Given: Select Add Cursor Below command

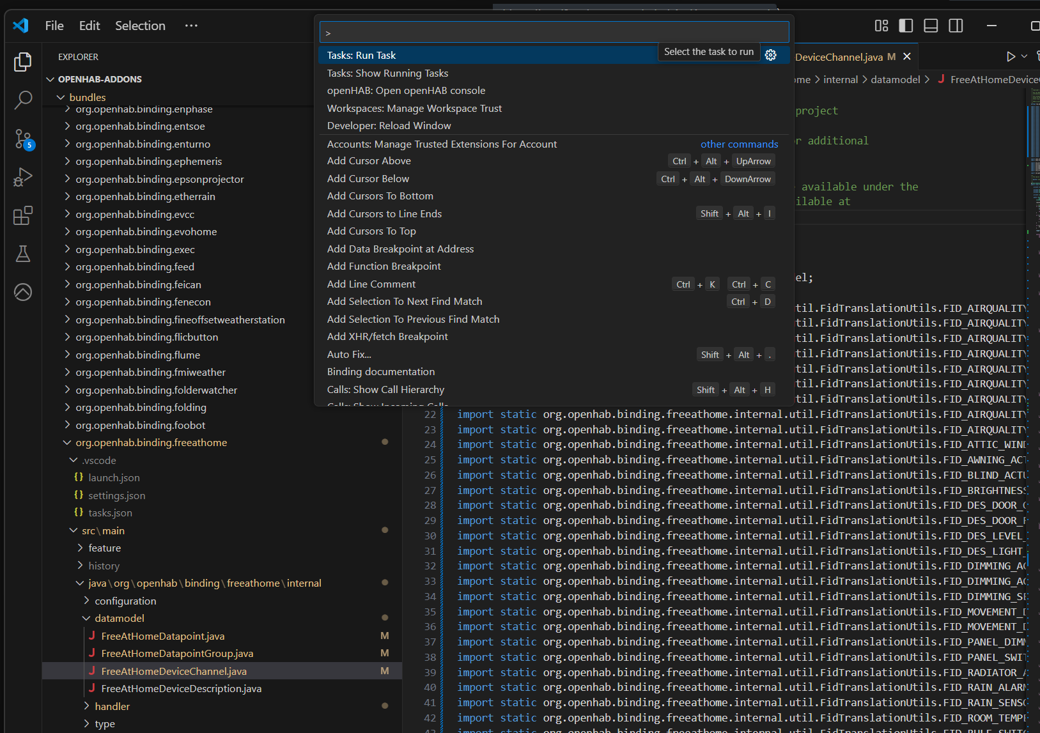Looking at the screenshot, I should point(554,178).
